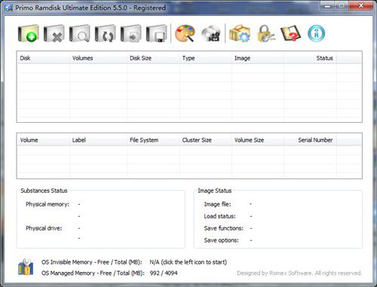Minimize the Primo Ramdisk window
377x287 pixels.
click(x=327, y=6)
